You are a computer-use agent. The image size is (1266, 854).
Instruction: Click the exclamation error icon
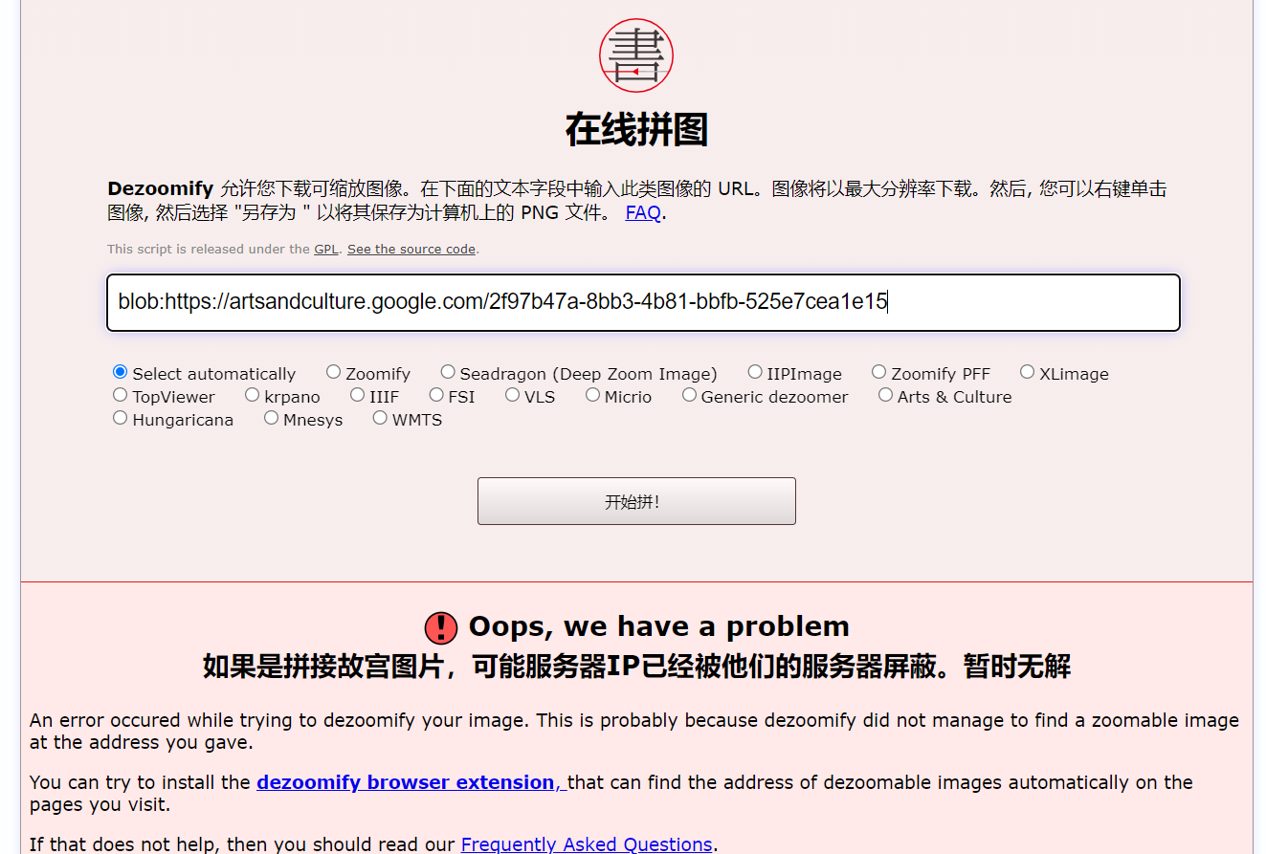pyautogui.click(x=440, y=627)
